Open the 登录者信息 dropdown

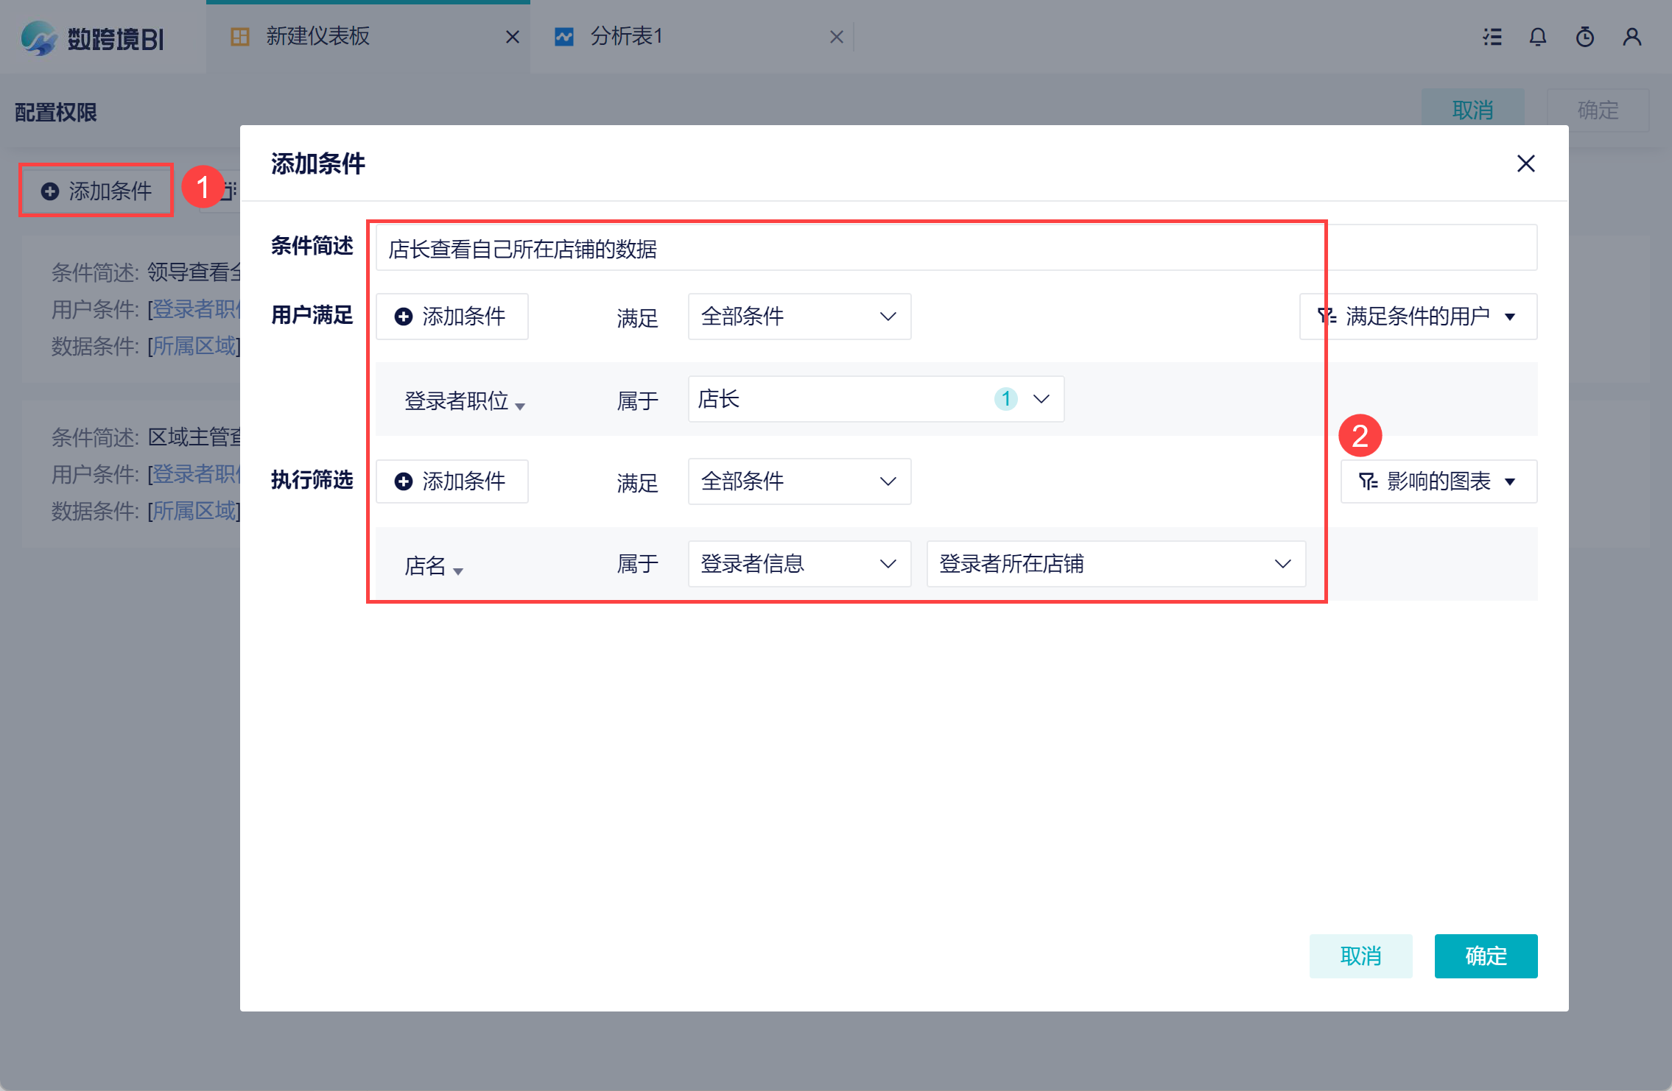pyautogui.click(x=799, y=564)
